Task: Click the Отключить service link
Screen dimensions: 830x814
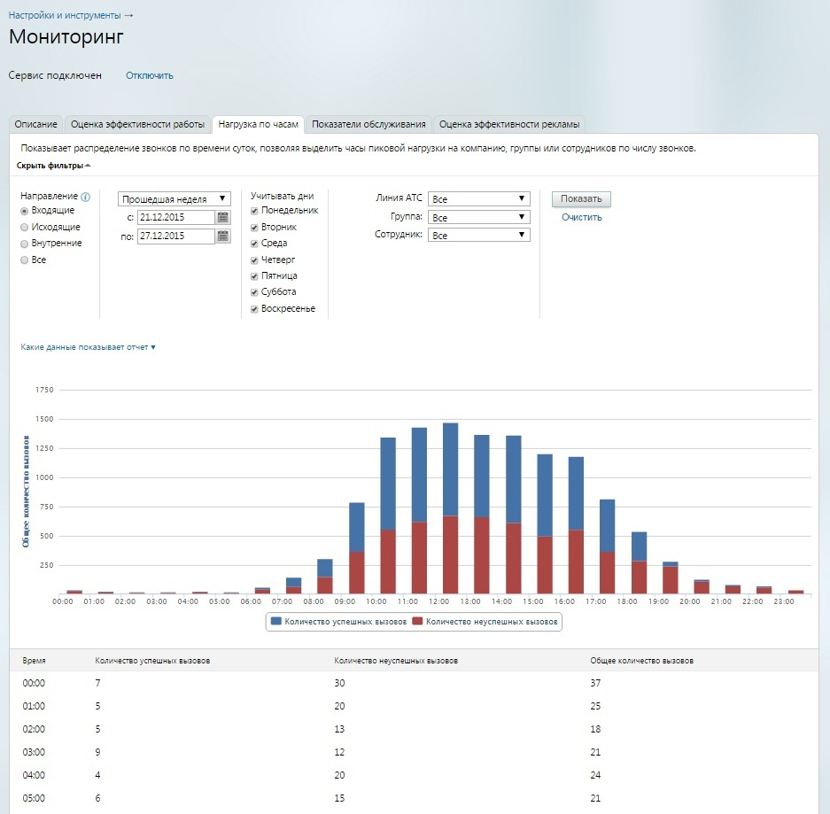Action: tap(150, 75)
